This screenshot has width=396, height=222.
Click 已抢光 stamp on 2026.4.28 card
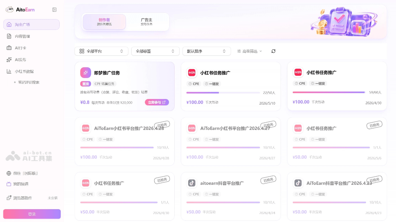162,125
